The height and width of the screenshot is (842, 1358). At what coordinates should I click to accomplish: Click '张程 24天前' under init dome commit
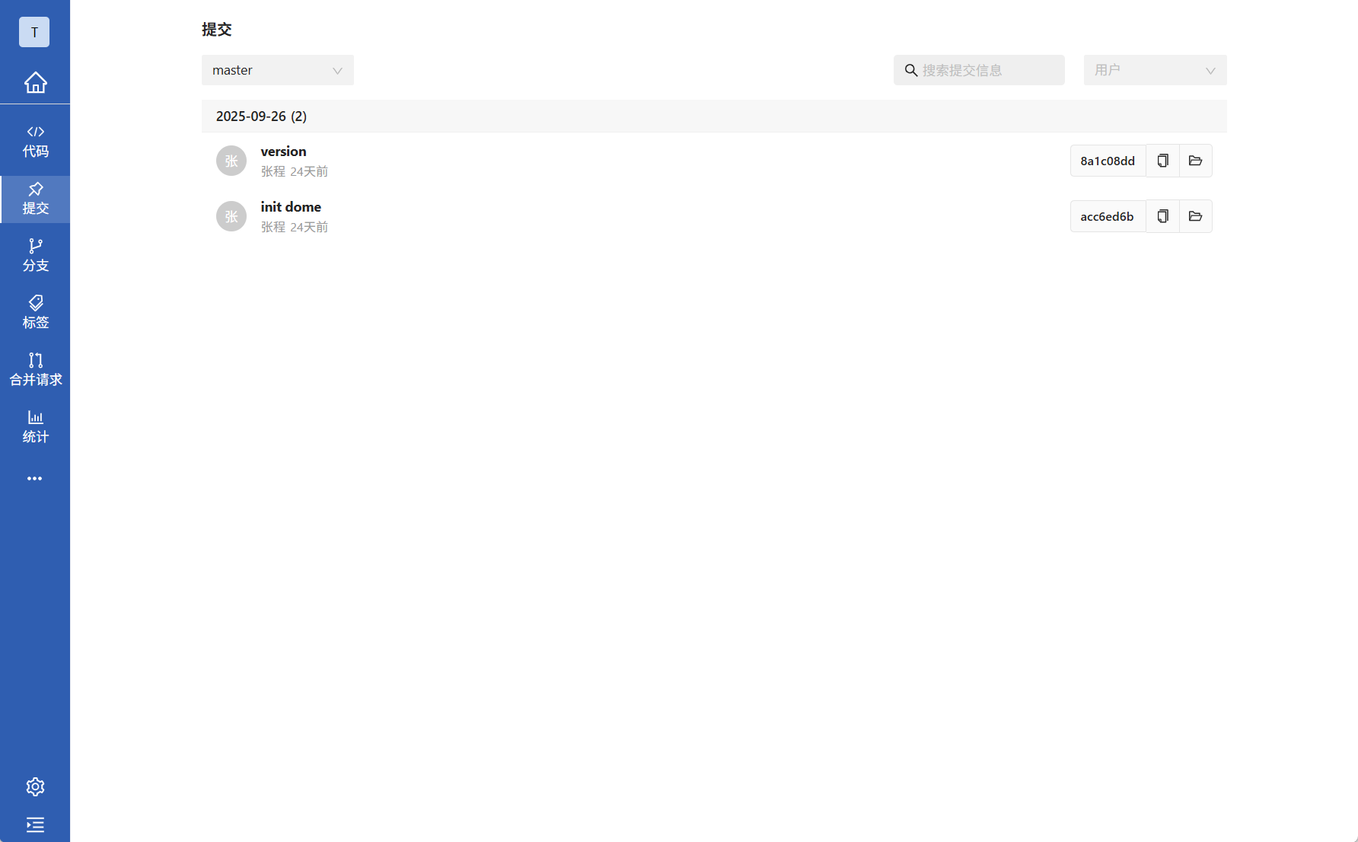click(295, 227)
